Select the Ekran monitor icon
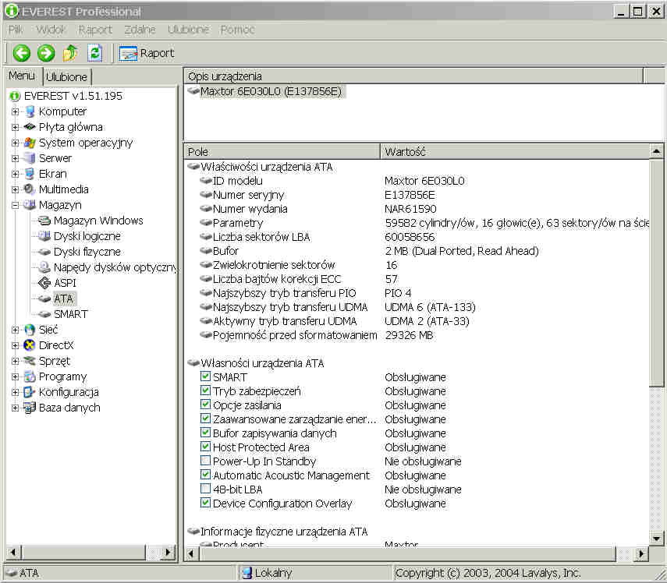This screenshot has width=667, height=583. (x=30, y=174)
